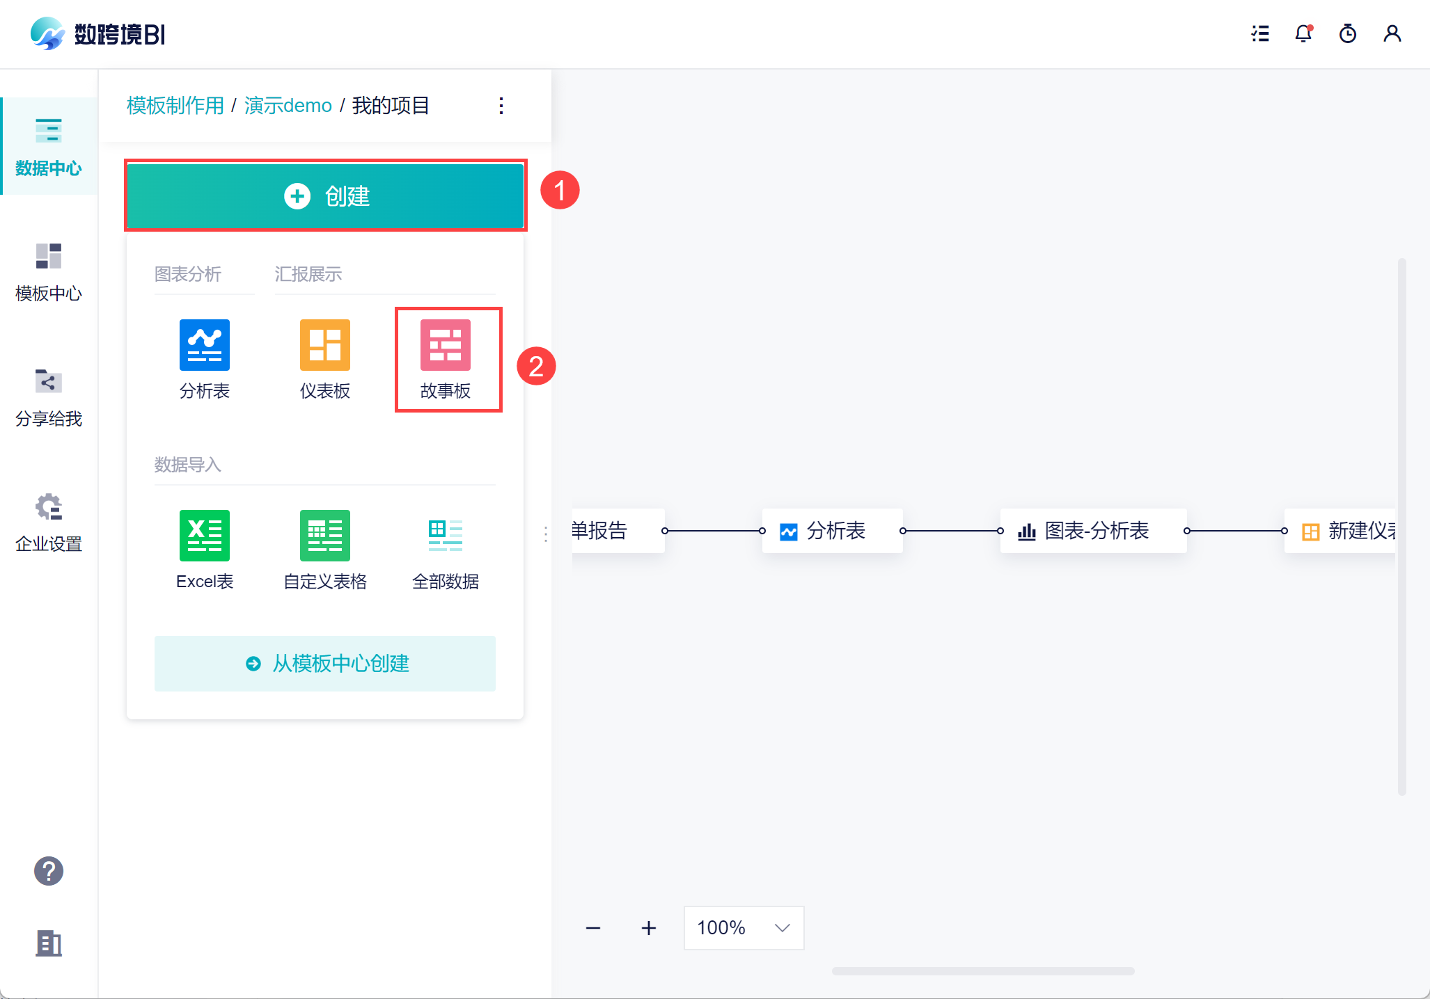This screenshot has height=999, width=1430.
Task: Import data via Excel表 icon
Action: coord(204,536)
